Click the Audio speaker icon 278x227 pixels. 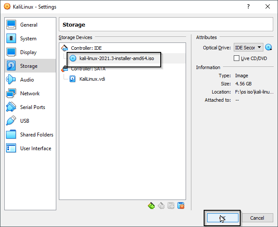pyautogui.click(x=11, y=79)
